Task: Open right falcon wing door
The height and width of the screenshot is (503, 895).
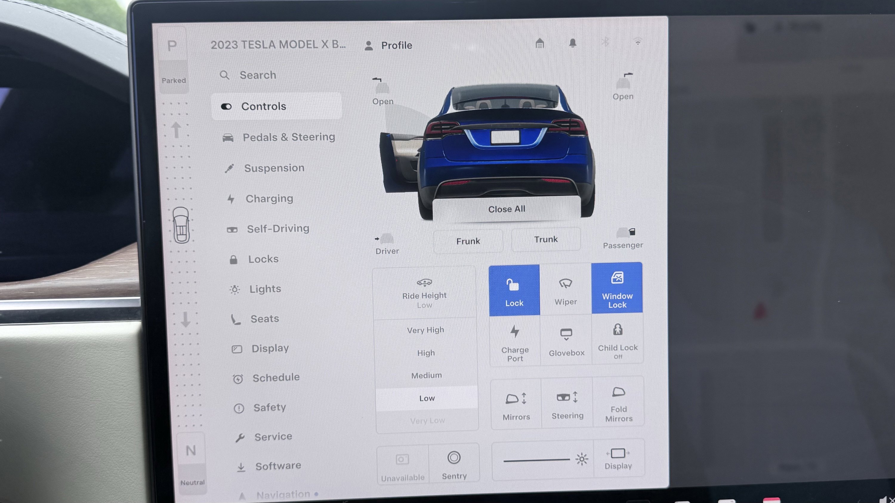Action: point(623,87)
